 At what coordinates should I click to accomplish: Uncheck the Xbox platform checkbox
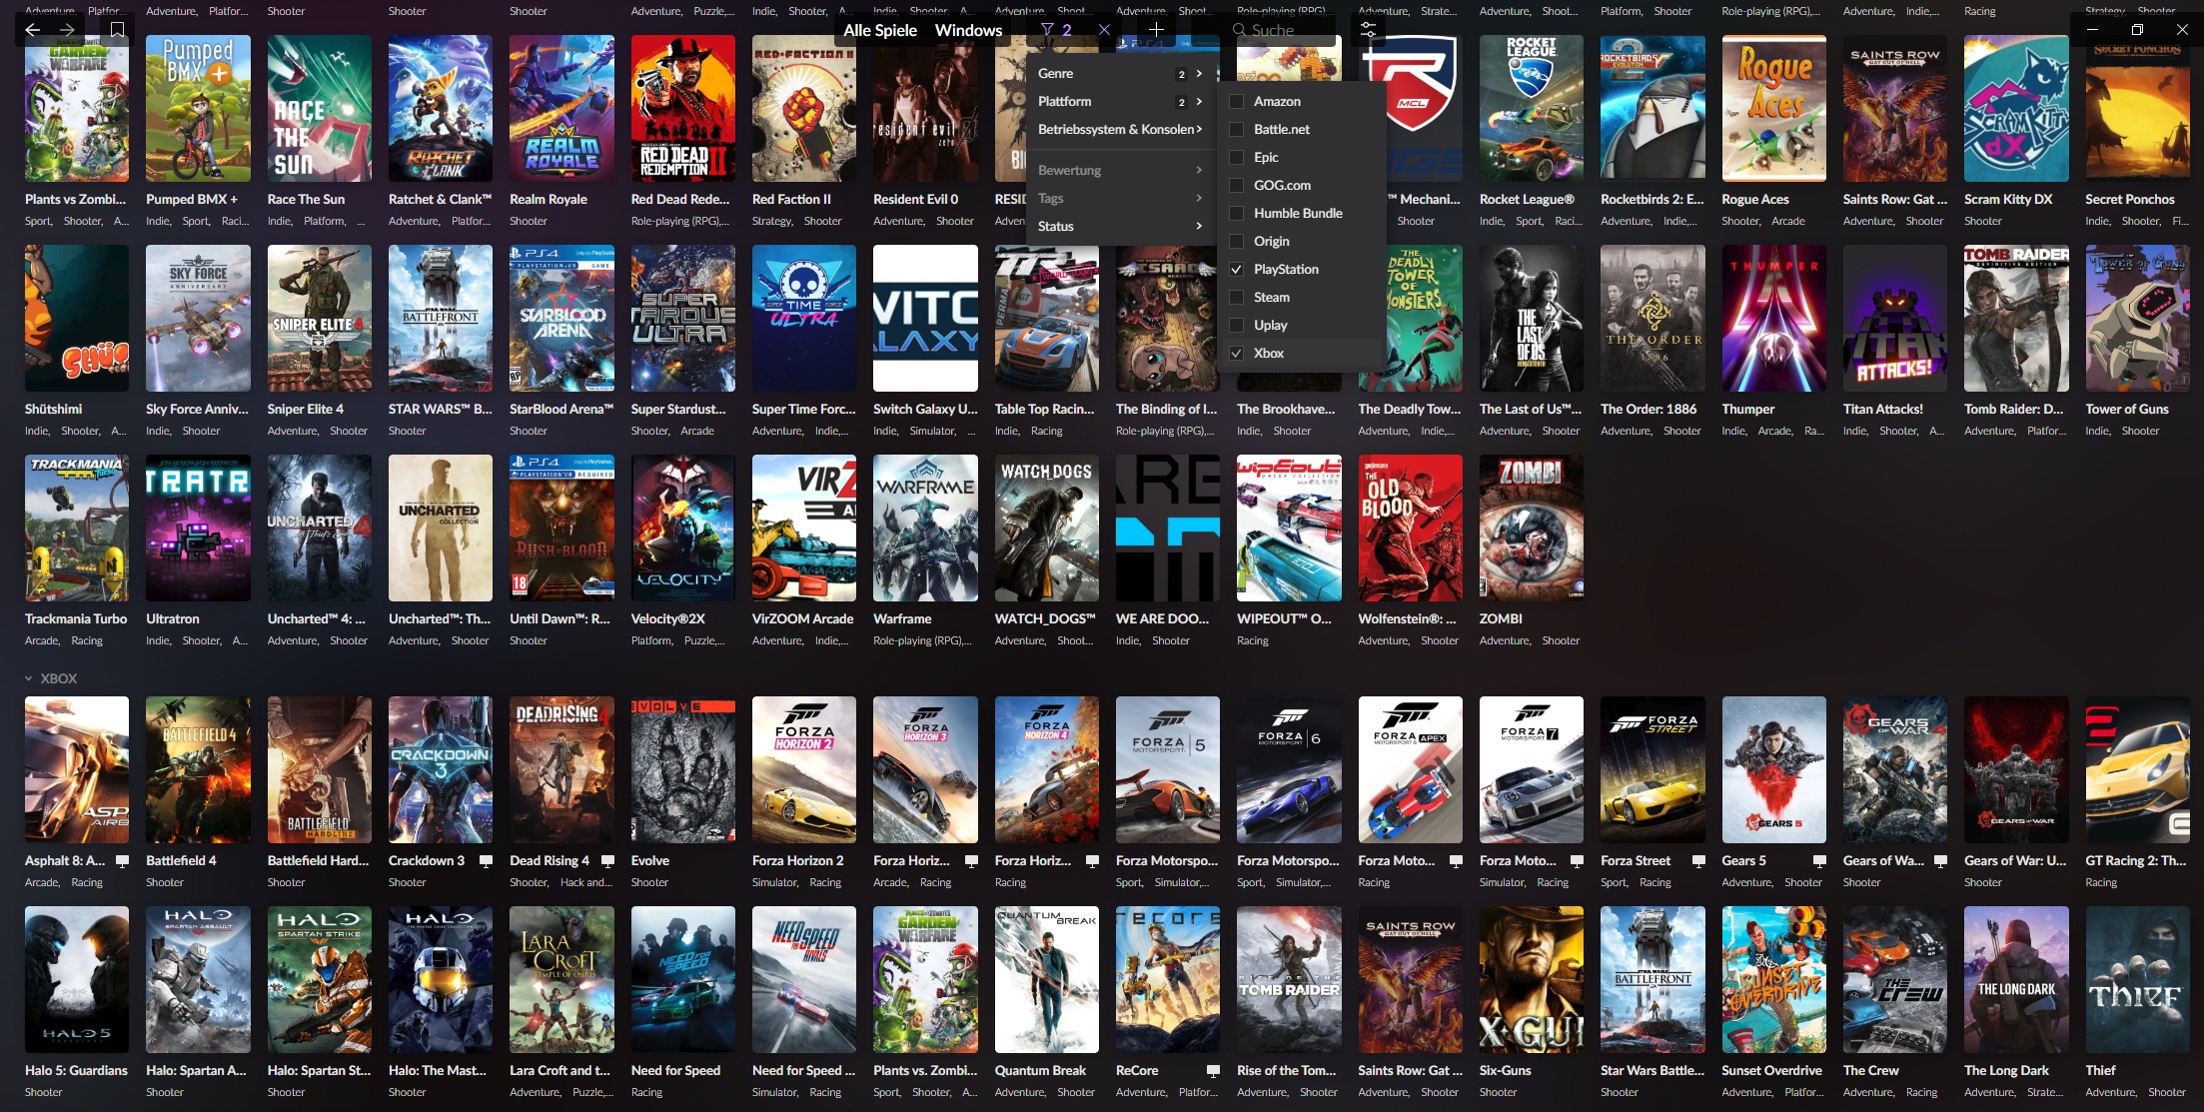click(x=1236, y=354)
